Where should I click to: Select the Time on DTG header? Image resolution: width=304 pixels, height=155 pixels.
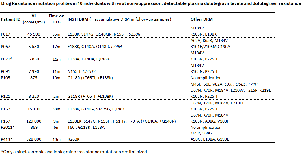click(x=56, y=19)
